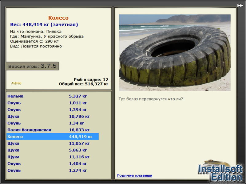Click the highlighted Колесо 448,919 кг row
The image size is (246, 184).
pyautogui.click(x=53, y=136)
